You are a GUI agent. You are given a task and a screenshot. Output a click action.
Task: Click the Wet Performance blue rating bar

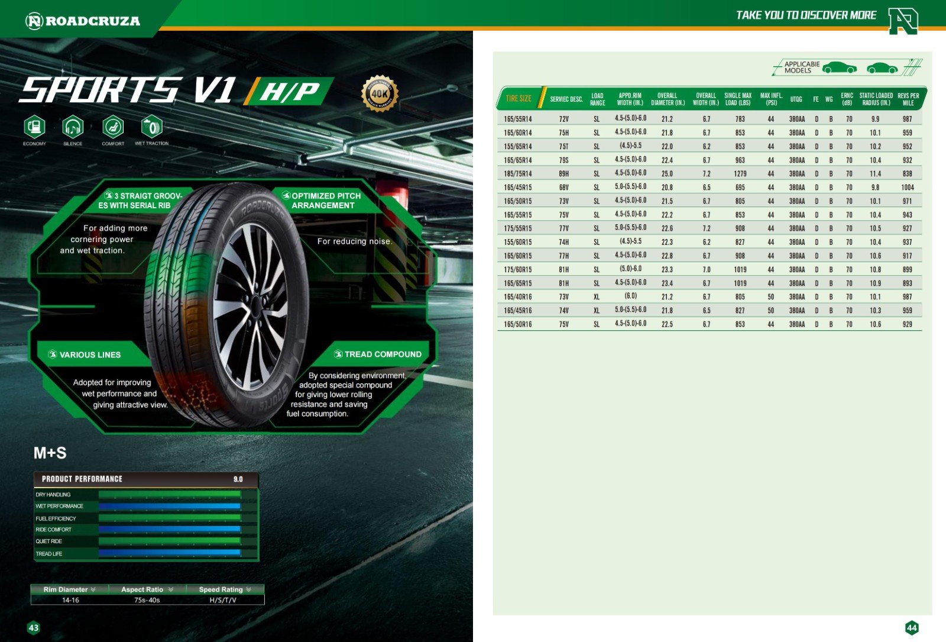point(170,506)
